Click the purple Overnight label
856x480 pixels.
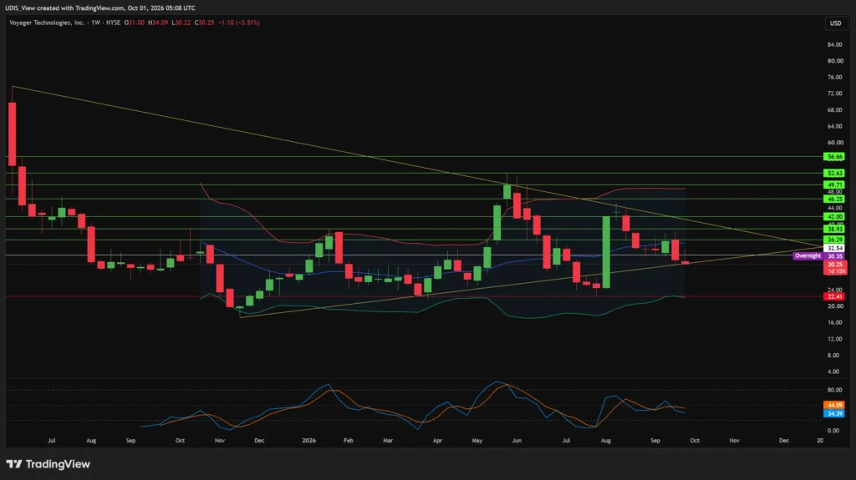pyautogui.click(x=808, y=255)
